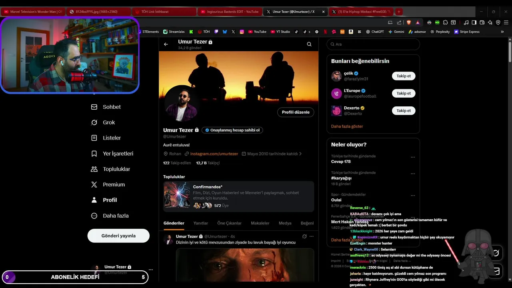The image size is (512, 288).
Task: Open the join date details chevron
Action: 300,154
